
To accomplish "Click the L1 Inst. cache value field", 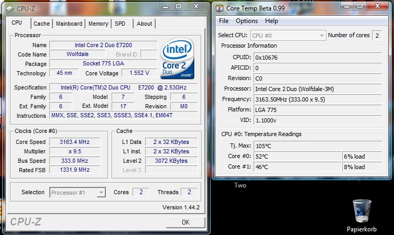I will point(171,151).
